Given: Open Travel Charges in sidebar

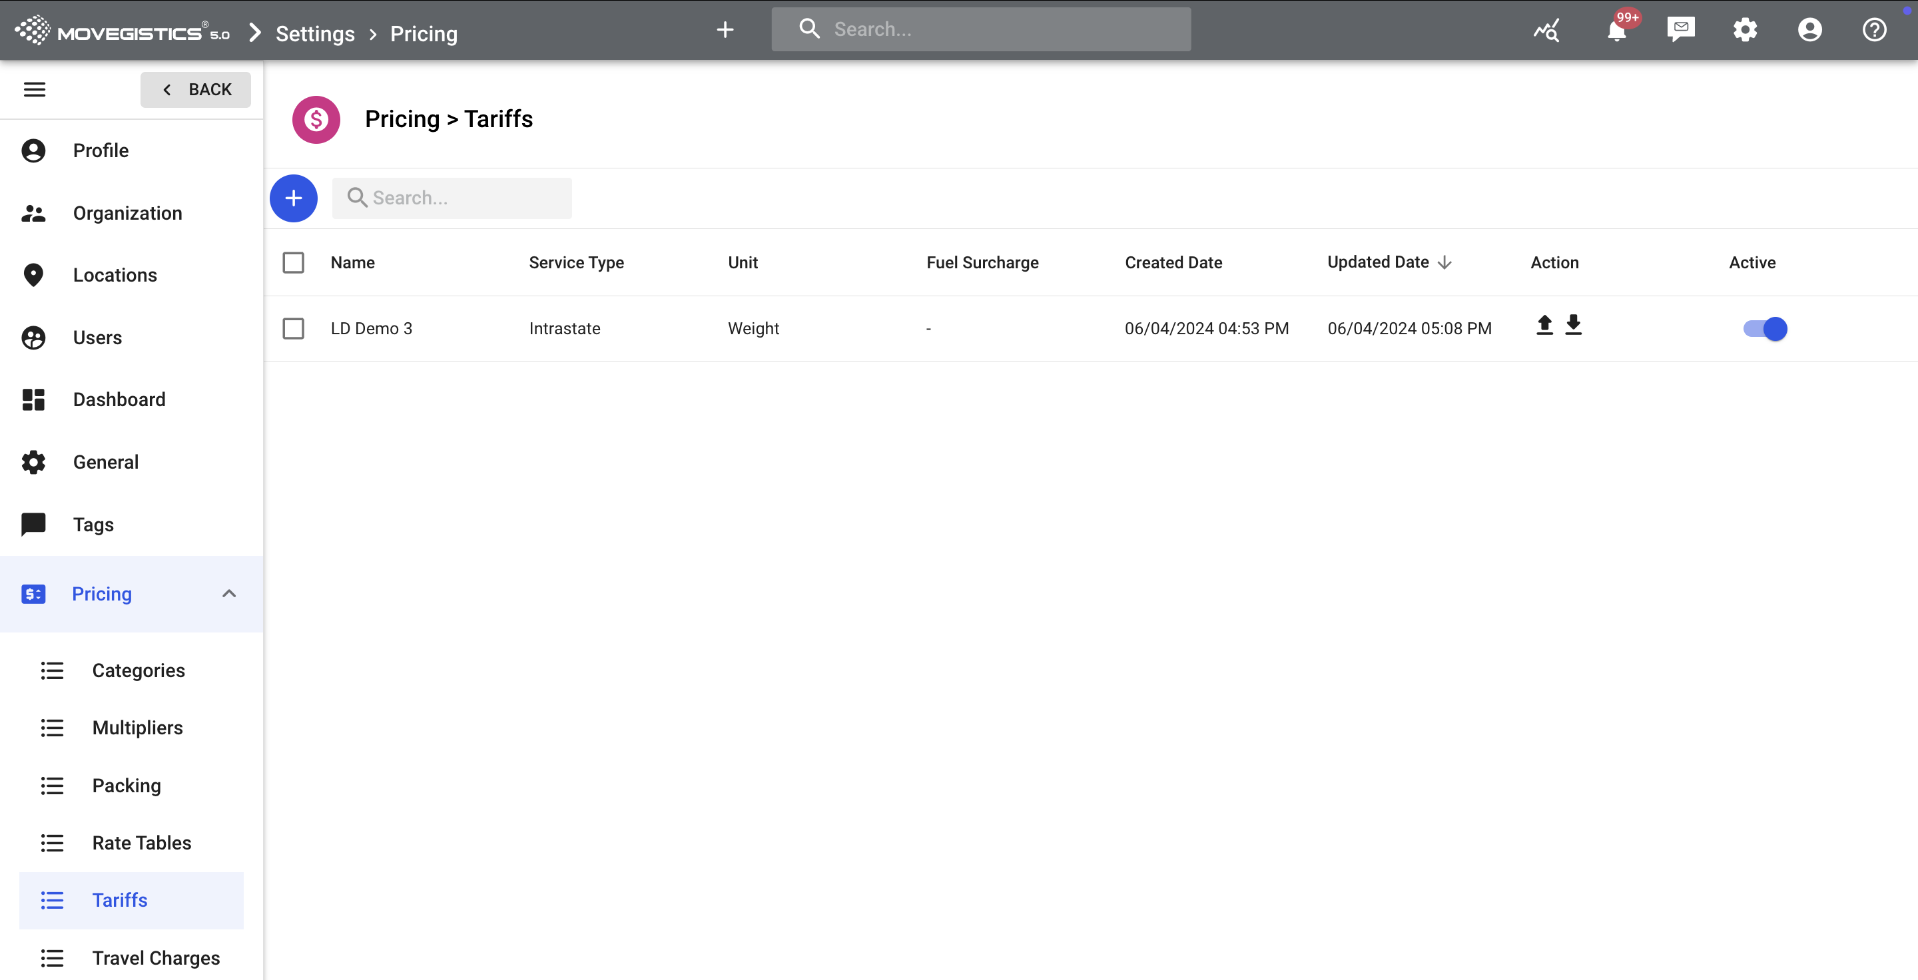Looking at the screenshot, I should [156, 957].
